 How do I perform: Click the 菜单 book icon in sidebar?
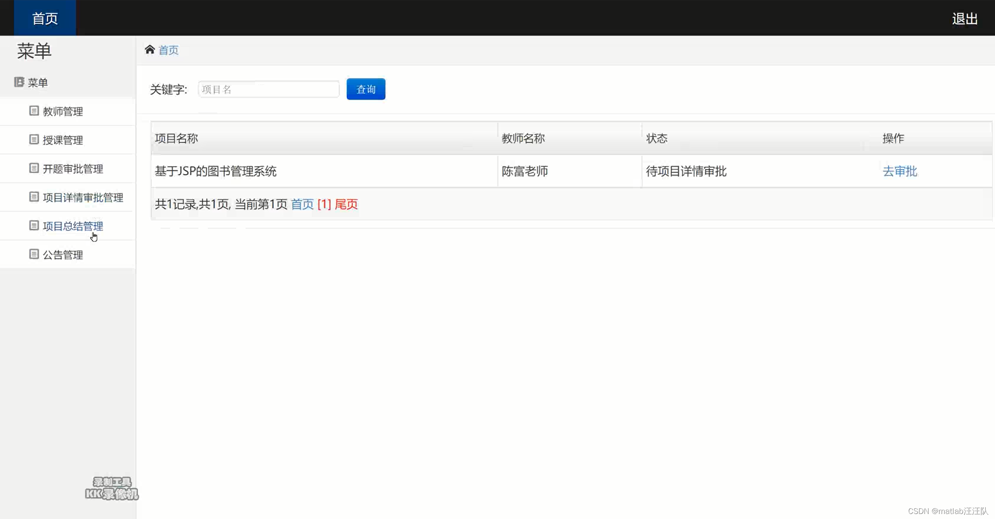[19, 82]
